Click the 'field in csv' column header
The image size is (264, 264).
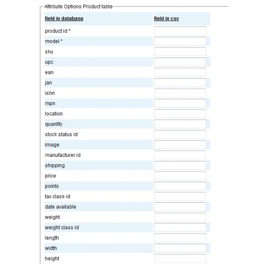166,18
